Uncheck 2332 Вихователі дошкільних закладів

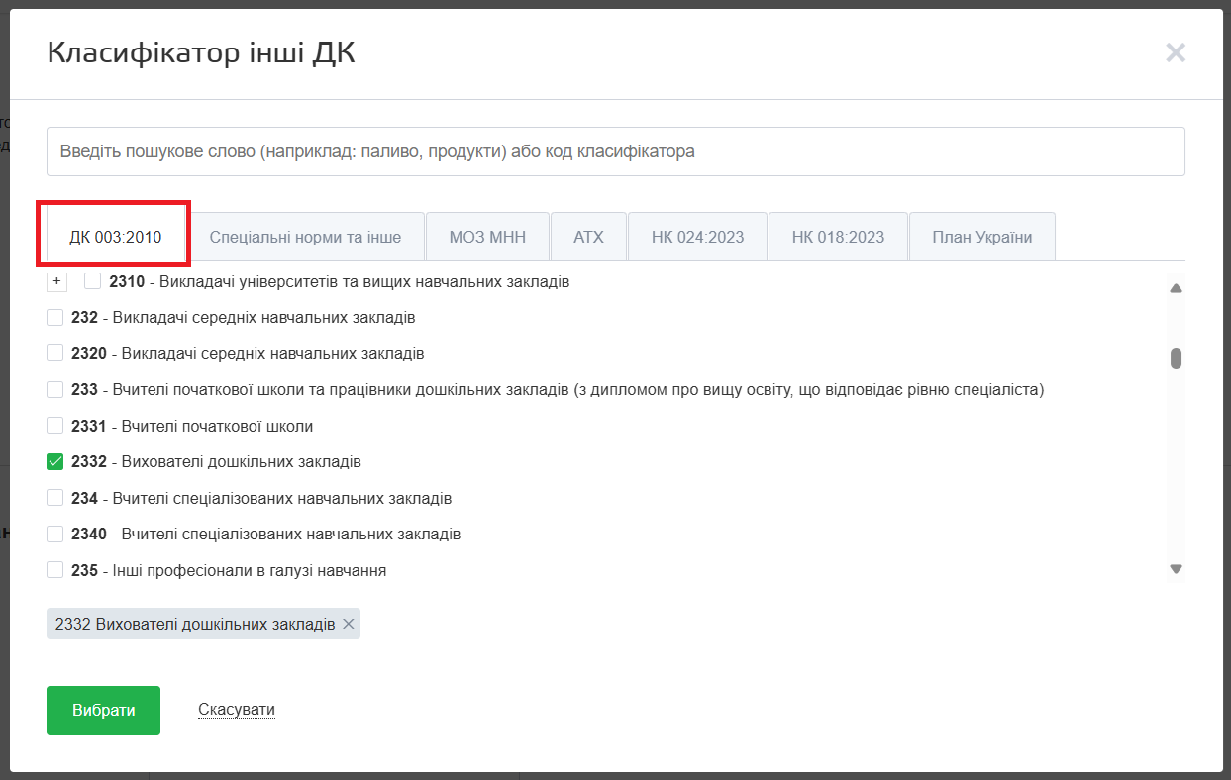(x=55, y=462)
